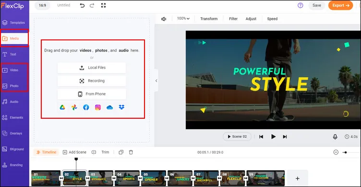Select scene 03 Dynamics thumbnail

[101, 178]
